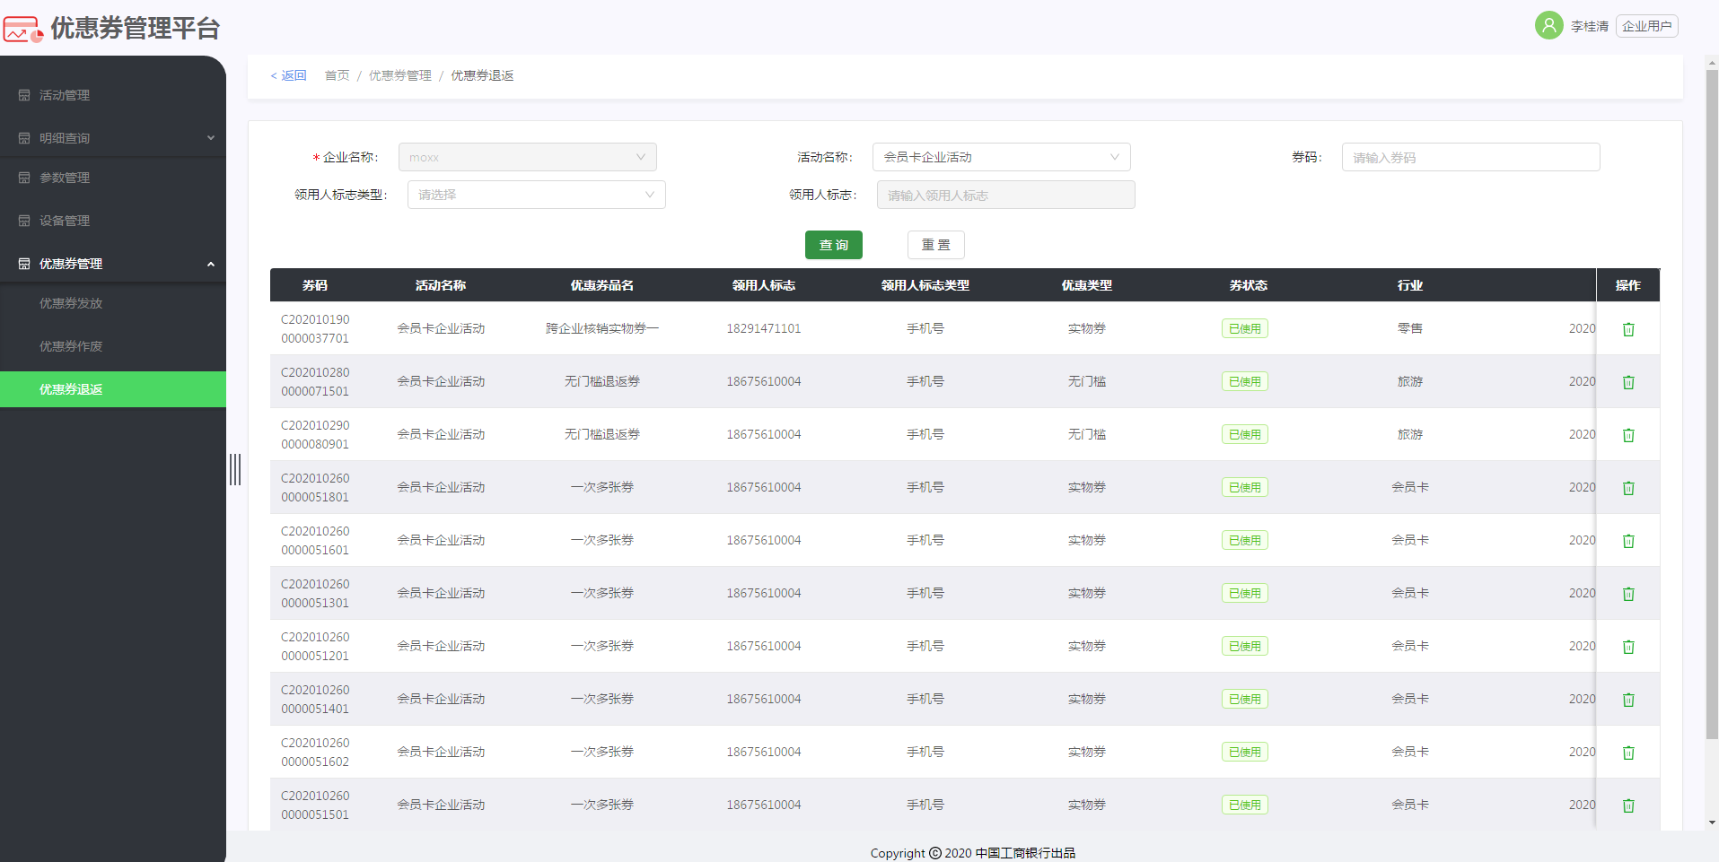Click 优惠类型 column header

(1087, 285)
